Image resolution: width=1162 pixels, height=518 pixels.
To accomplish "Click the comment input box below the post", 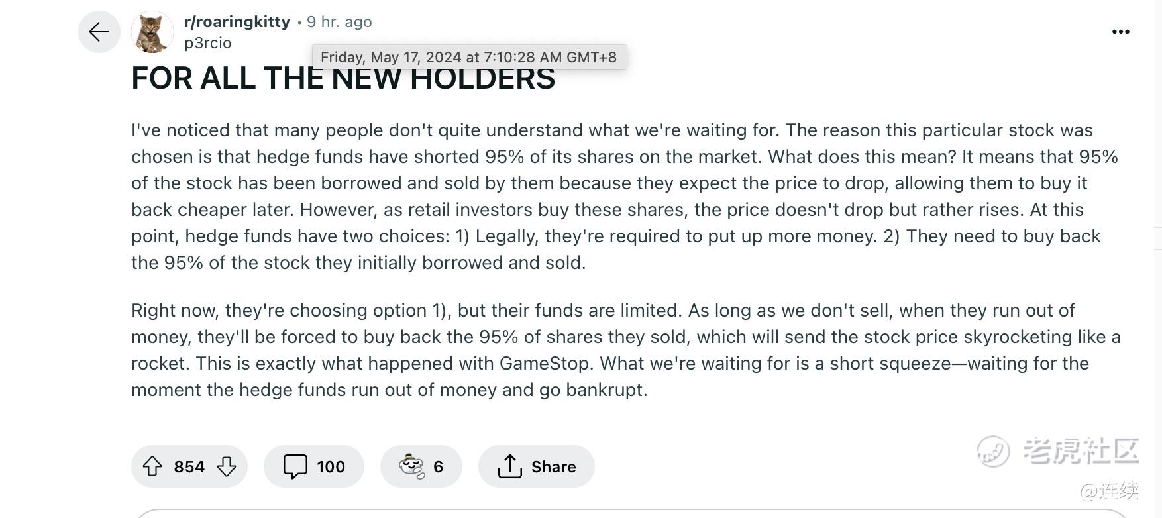I will [632, 513].
